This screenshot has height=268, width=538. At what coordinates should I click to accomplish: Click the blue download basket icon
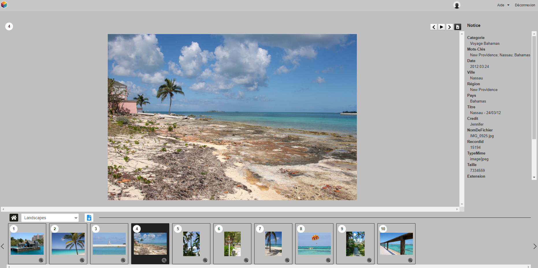[x=89, y=217]
